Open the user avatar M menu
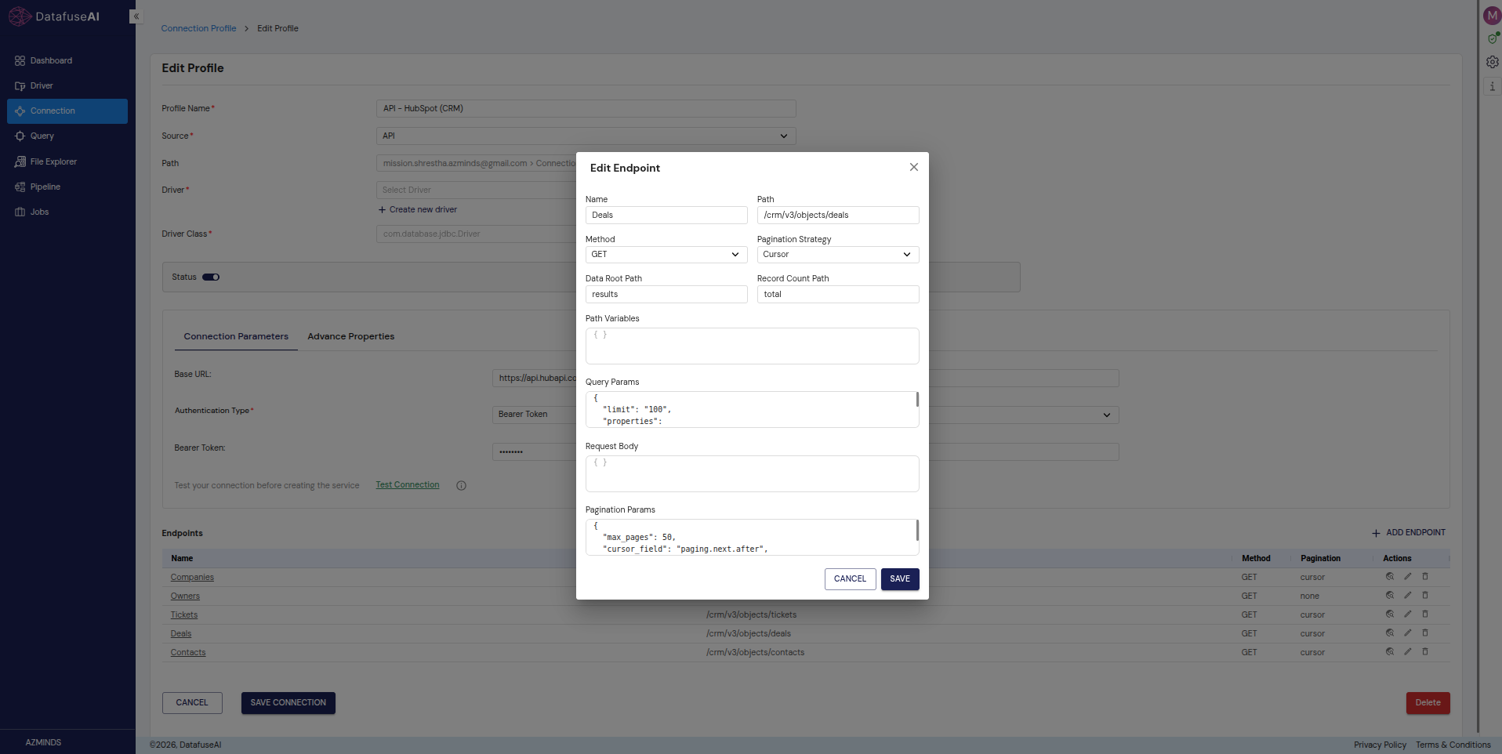Viewport: 1502px width, 754px height. tap(1491, 16)
